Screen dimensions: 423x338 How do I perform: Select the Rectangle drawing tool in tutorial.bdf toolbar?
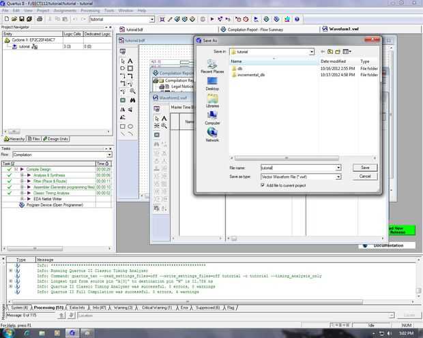point(123,126)
